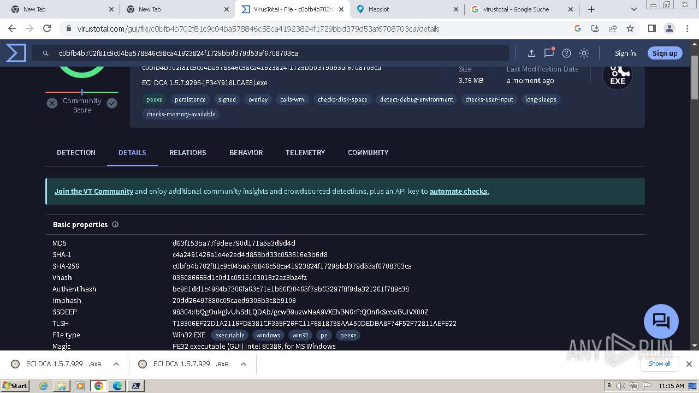
Task: Close the VirusTotal browser tab
Action: click(x=341, y=9)
